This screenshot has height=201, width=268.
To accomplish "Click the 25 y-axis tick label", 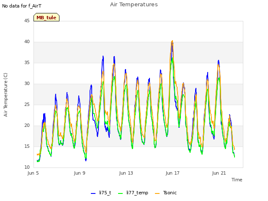I will [27, 105].
